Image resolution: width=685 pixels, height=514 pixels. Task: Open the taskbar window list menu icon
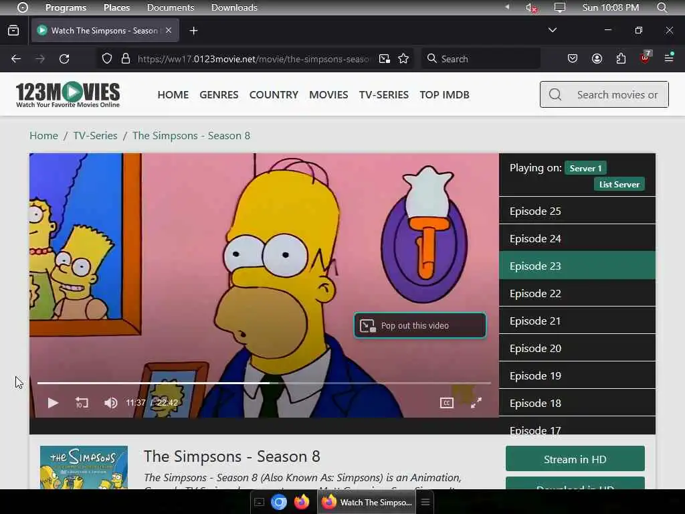click(x=425, y=502)
